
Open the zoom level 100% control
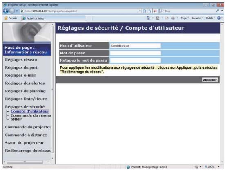(210, 167)
